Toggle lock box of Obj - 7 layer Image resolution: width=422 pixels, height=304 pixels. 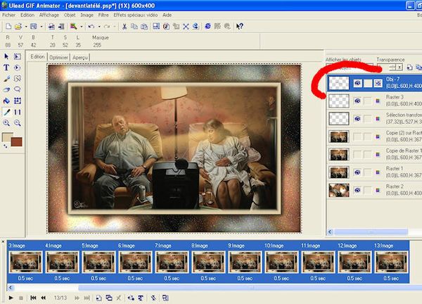(368, 83)
